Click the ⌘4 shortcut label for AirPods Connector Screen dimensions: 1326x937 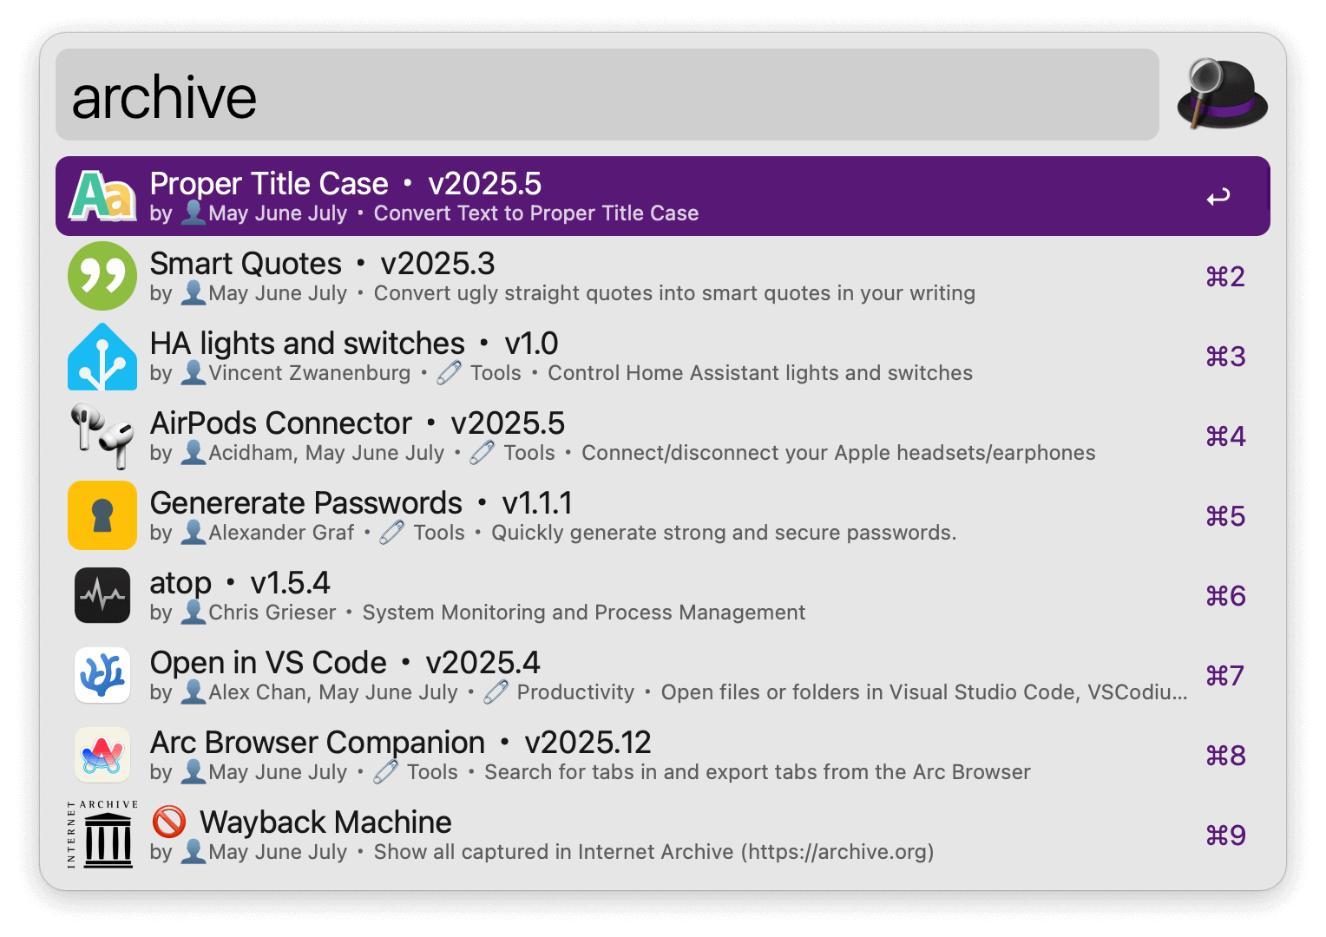click(x=1225, y=436)
